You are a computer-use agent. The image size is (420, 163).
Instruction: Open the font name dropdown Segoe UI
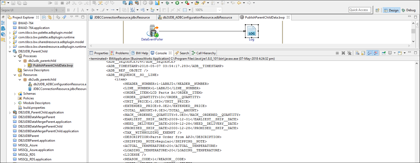coord(52,10)
